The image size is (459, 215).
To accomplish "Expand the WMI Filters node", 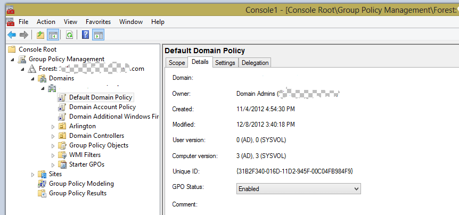I will (x=53, y=155).
